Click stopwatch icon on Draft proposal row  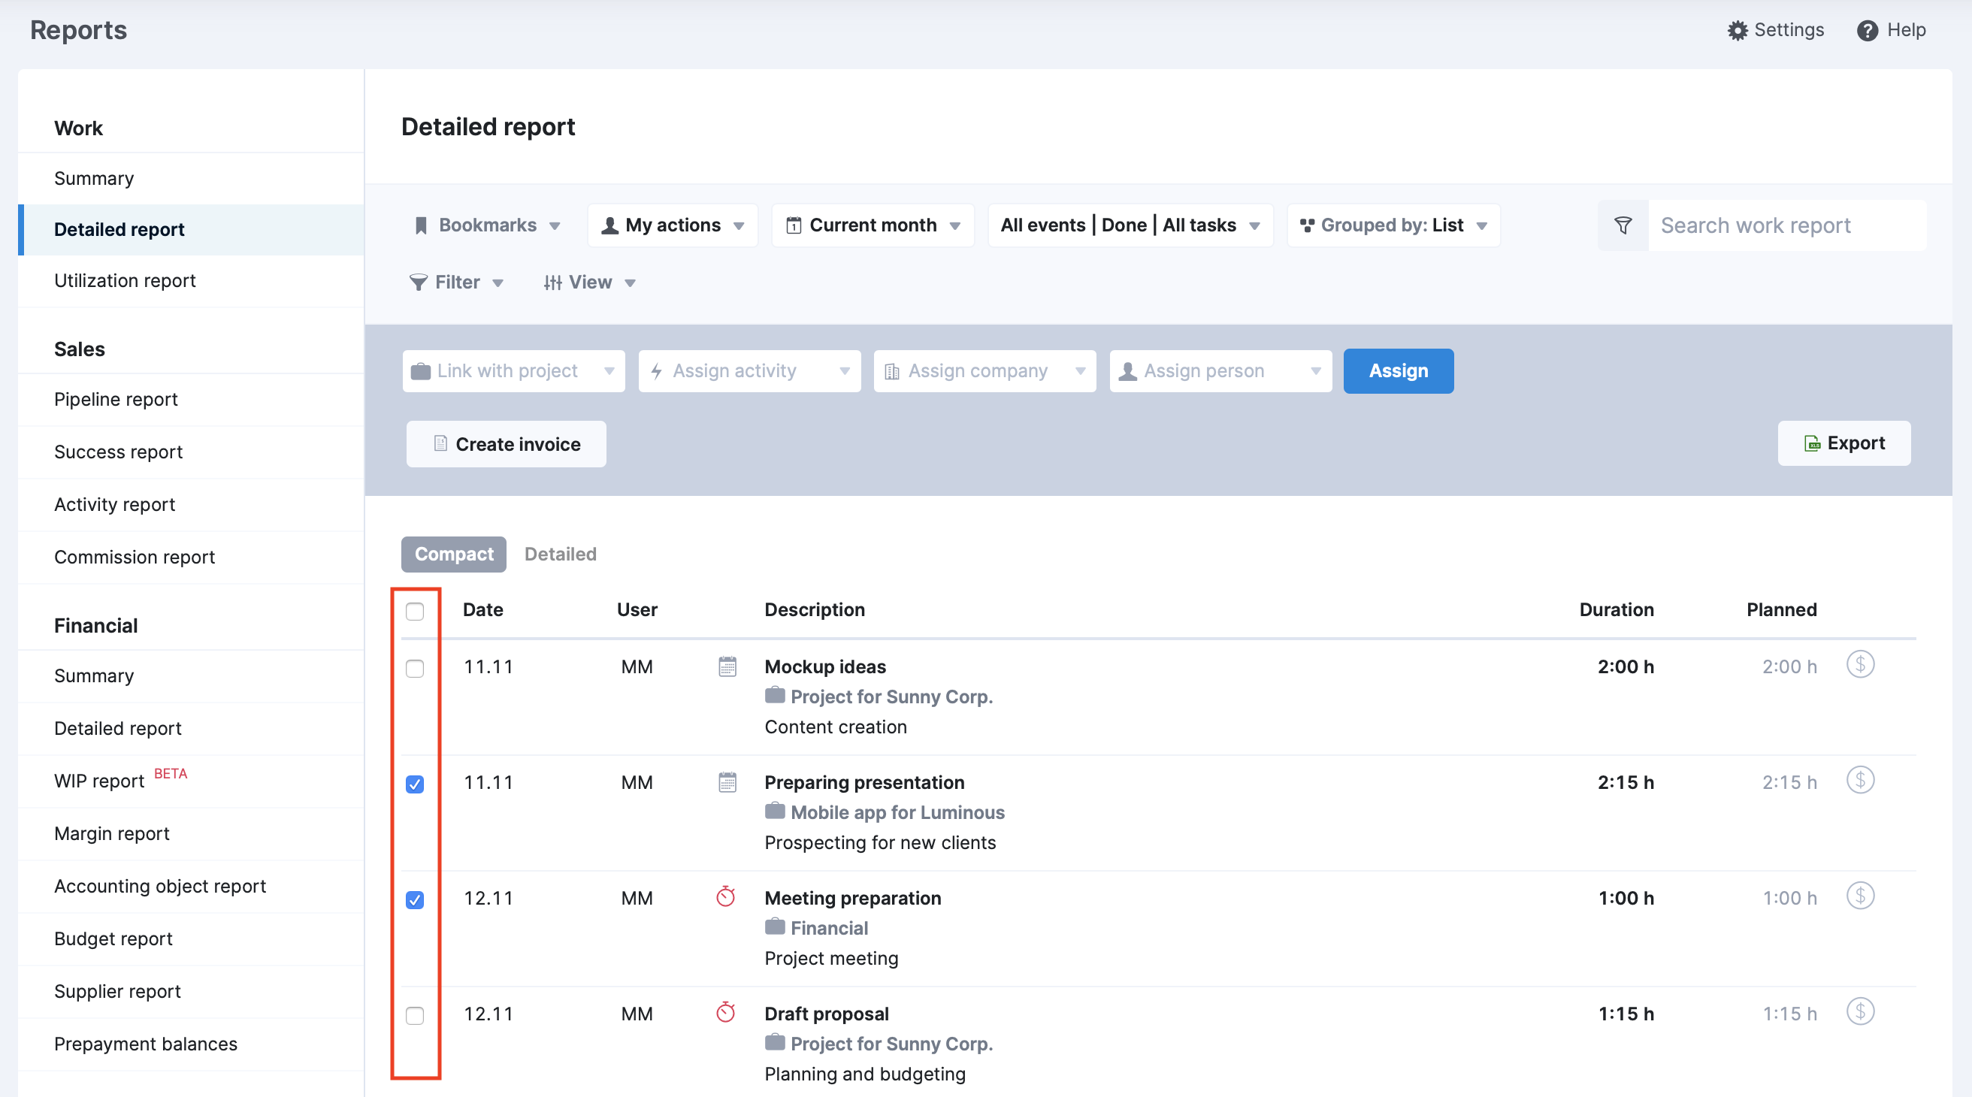coord(726,1011)
